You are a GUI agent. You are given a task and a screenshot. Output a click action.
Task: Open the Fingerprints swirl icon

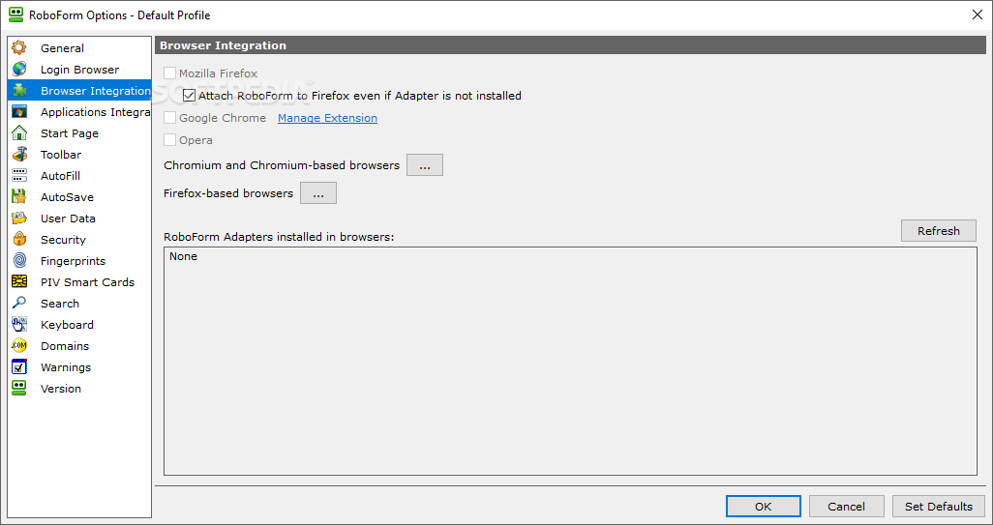19,261
